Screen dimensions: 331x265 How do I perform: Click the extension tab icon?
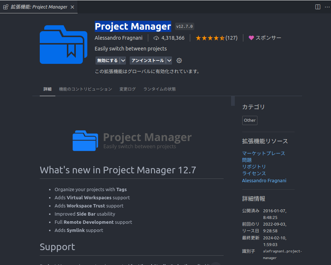(6, 7)
